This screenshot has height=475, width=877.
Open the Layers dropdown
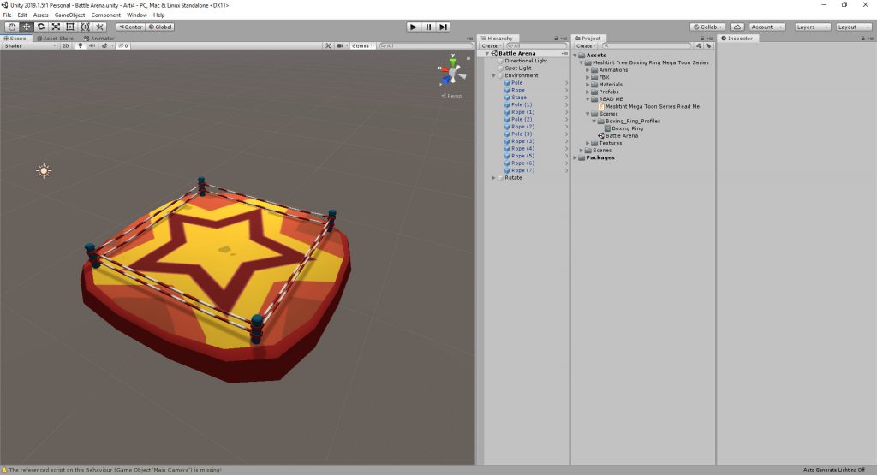click(812, 27)
